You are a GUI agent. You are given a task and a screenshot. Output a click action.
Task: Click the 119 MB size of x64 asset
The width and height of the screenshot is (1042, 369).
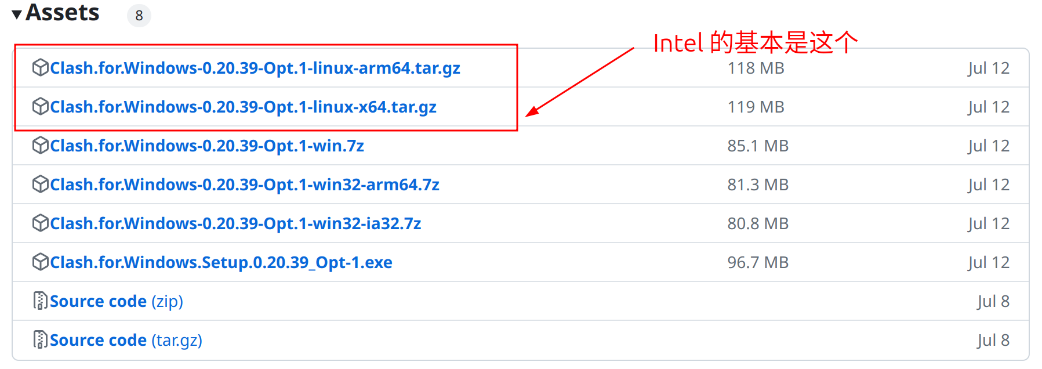756,107
